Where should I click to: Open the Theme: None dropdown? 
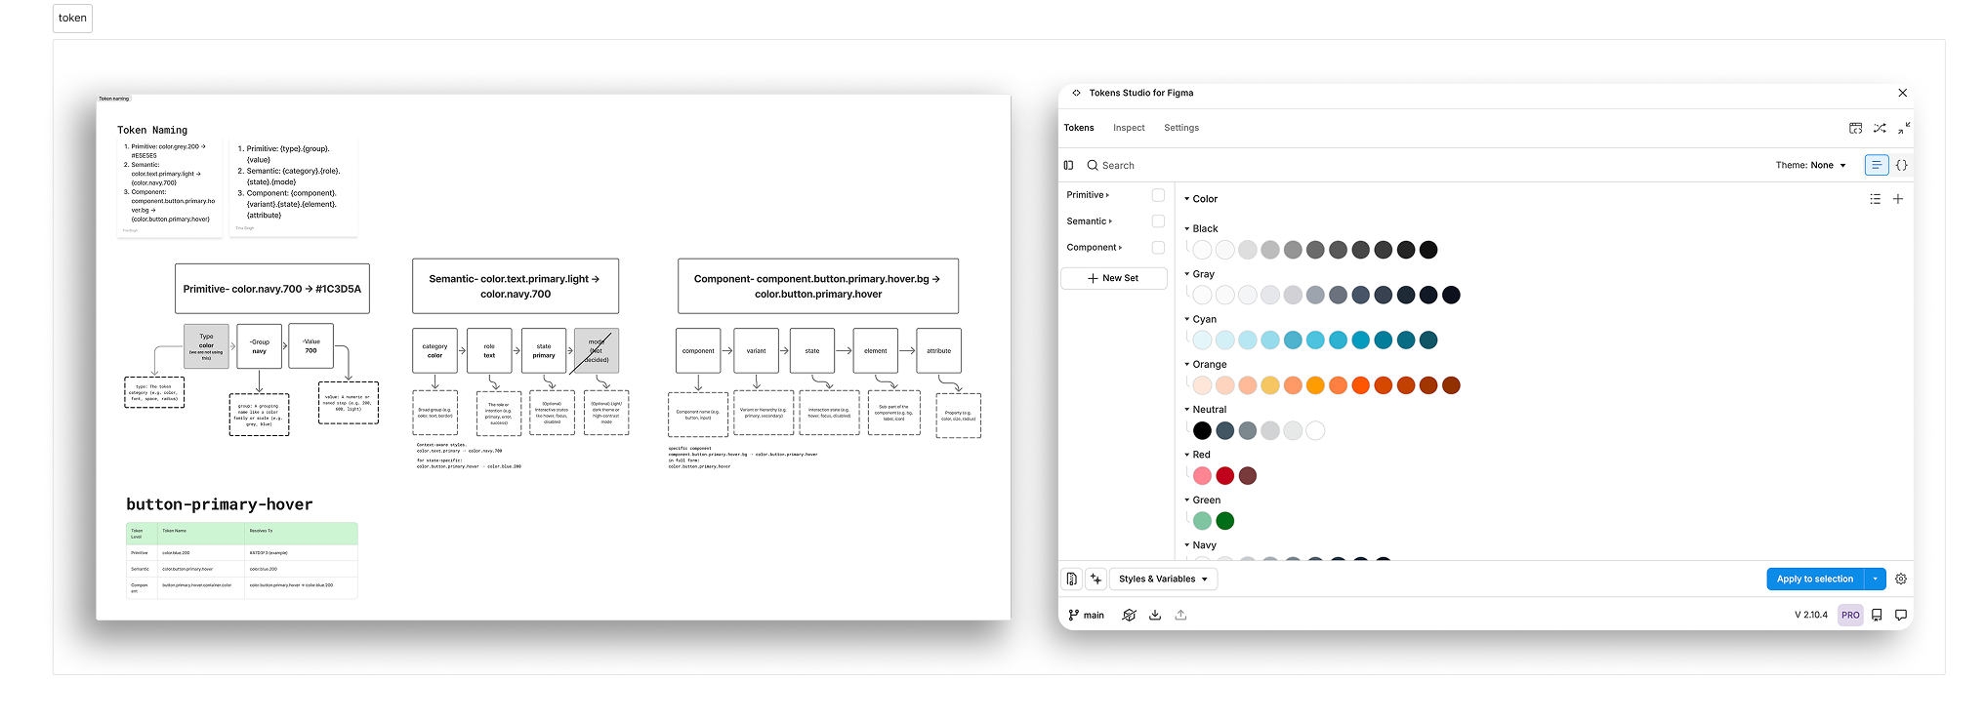pyautogui.click(x=1810, y=166)
